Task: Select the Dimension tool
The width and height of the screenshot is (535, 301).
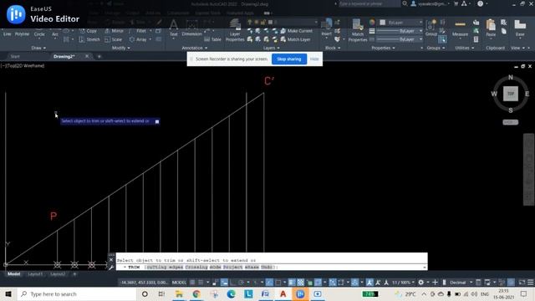Action: click(x=191, y=28)
